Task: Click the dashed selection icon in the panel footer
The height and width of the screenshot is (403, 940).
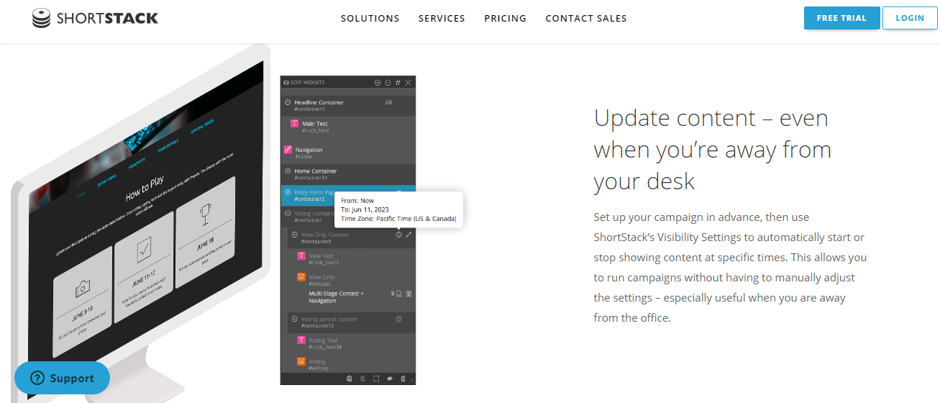Action: tap(376, 379)
